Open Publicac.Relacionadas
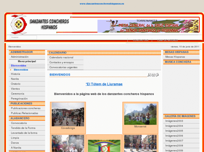The height and width of the screenshot is (152, 204). tap(27, 113)
